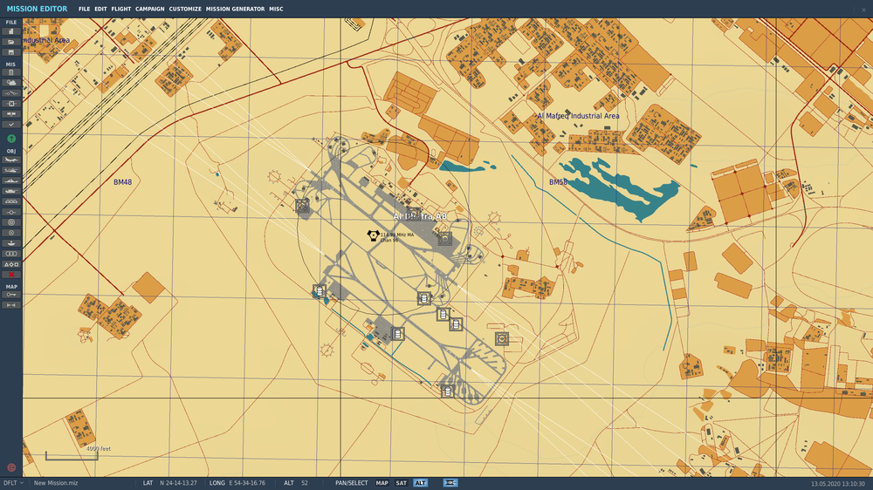873x490 pixels.
Task: Select the navigation point tool
Action: 11,212
